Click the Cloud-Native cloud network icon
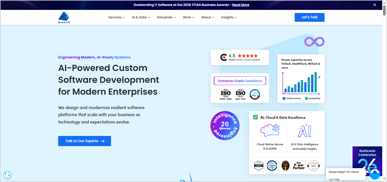The image size is (387, 182). click(270, 131)
